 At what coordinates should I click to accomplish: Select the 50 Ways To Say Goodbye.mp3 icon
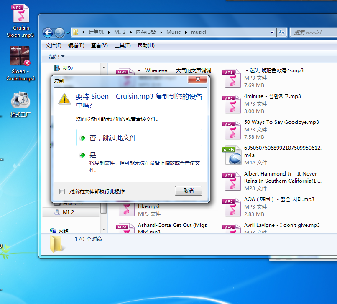232,130
